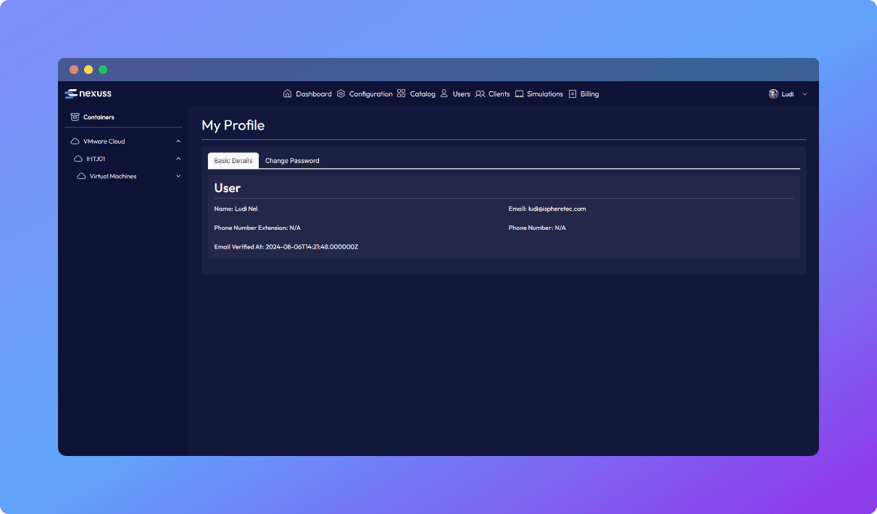Open the Simulations menu item

(x=544, y=94)
